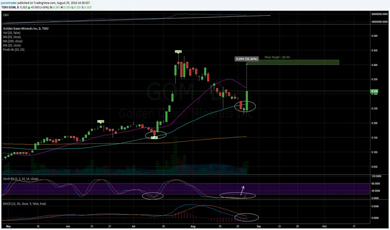Click the 0.094 (30.36%) measurement label
The height and width of the screenshot is (230, 390).
247,59
